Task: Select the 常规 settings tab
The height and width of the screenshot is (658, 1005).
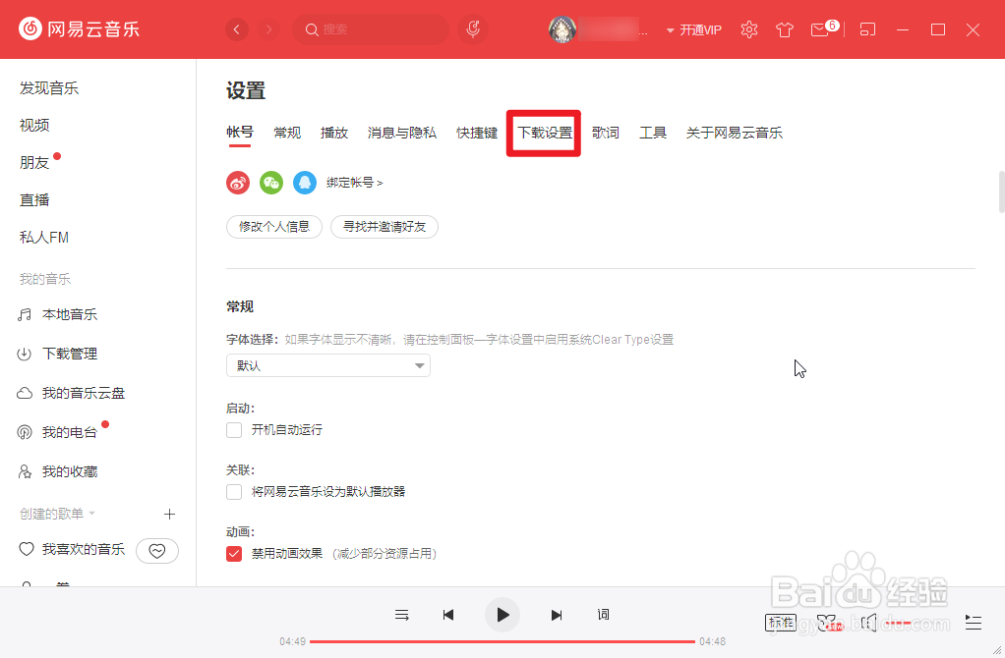Action: [287, 133]
